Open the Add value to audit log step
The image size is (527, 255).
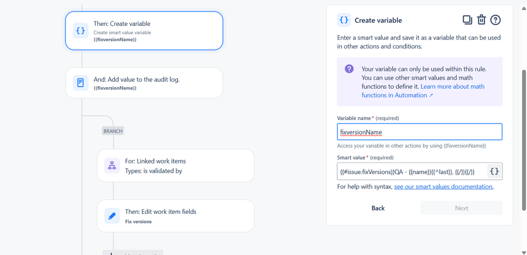point(144,83)
